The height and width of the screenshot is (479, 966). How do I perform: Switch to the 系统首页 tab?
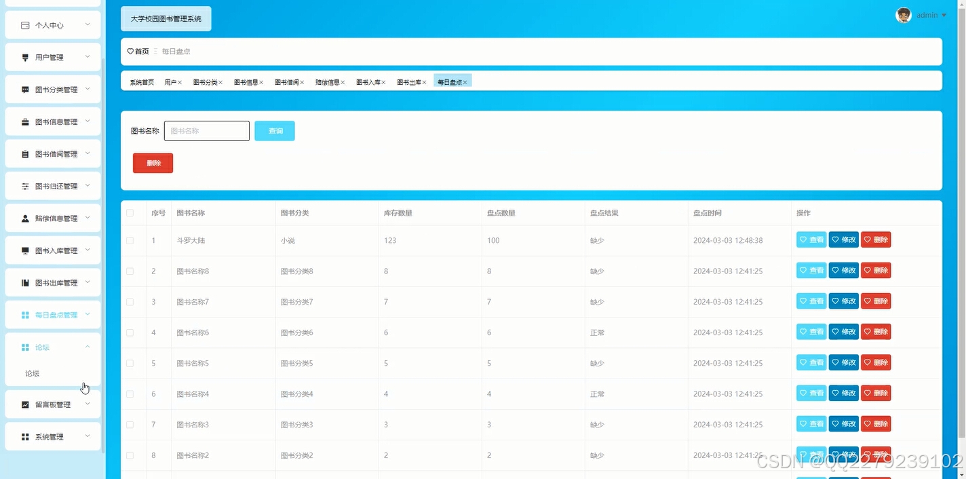[x=141, y=81]
